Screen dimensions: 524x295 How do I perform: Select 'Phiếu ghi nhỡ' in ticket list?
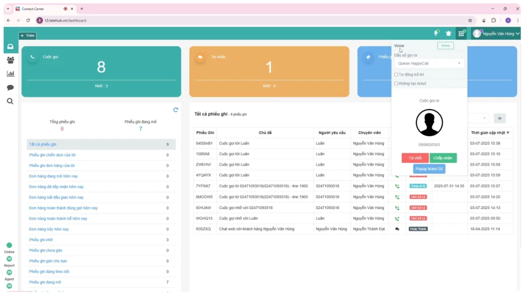[41, 240]
